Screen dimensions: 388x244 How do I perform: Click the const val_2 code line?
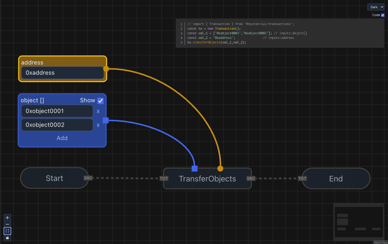(241, 38)
